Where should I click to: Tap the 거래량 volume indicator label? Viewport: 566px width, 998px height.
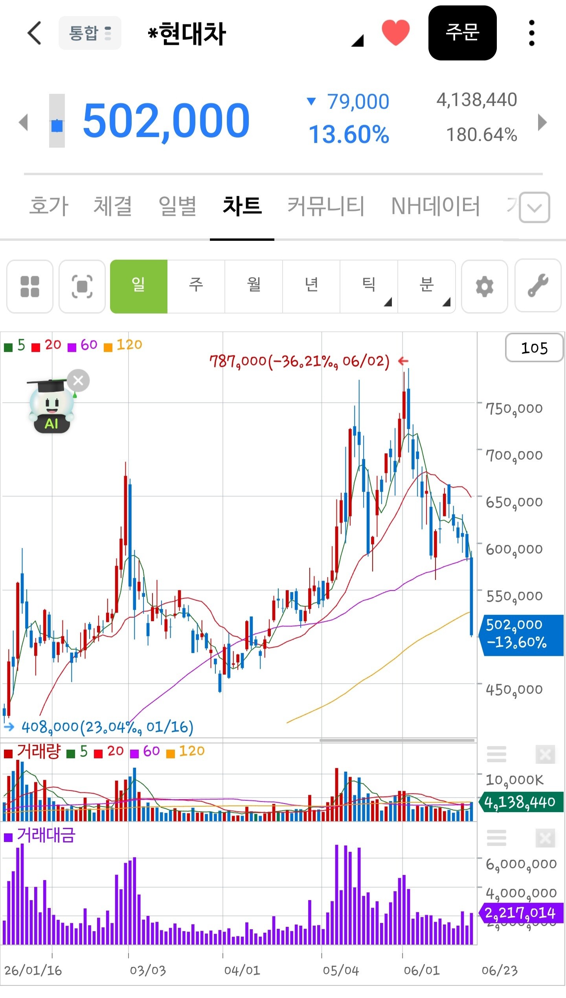click(x=33, y=751)
